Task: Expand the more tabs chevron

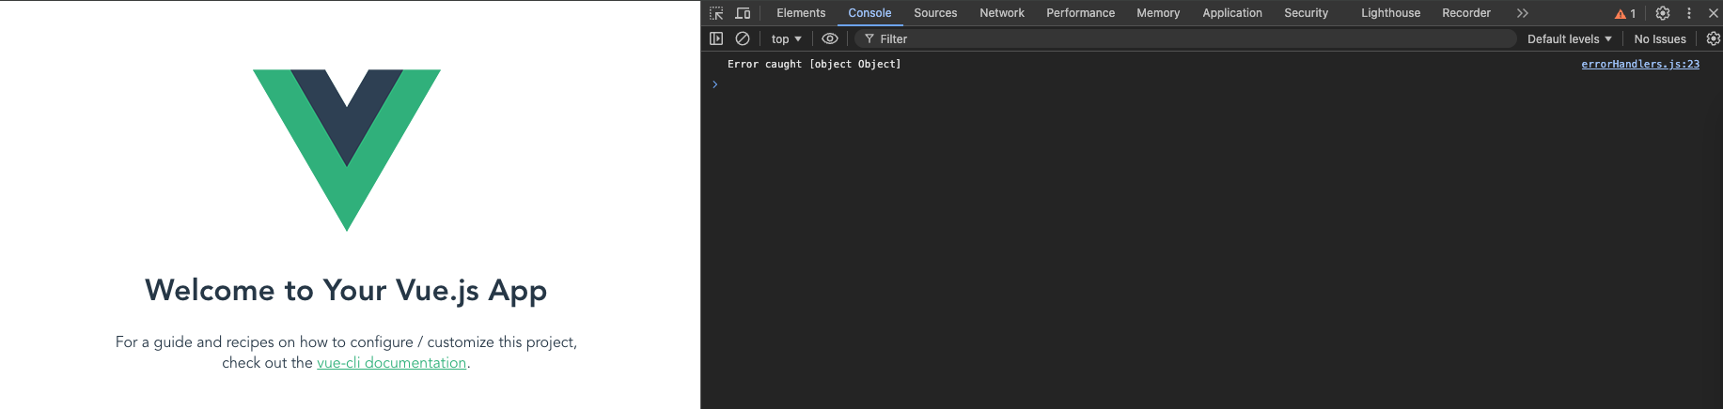Action: coord(1523,13)
